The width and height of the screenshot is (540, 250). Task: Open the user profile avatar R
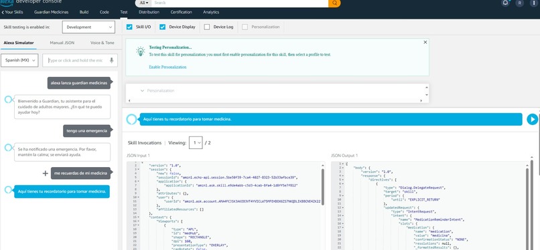pos(520,3)
